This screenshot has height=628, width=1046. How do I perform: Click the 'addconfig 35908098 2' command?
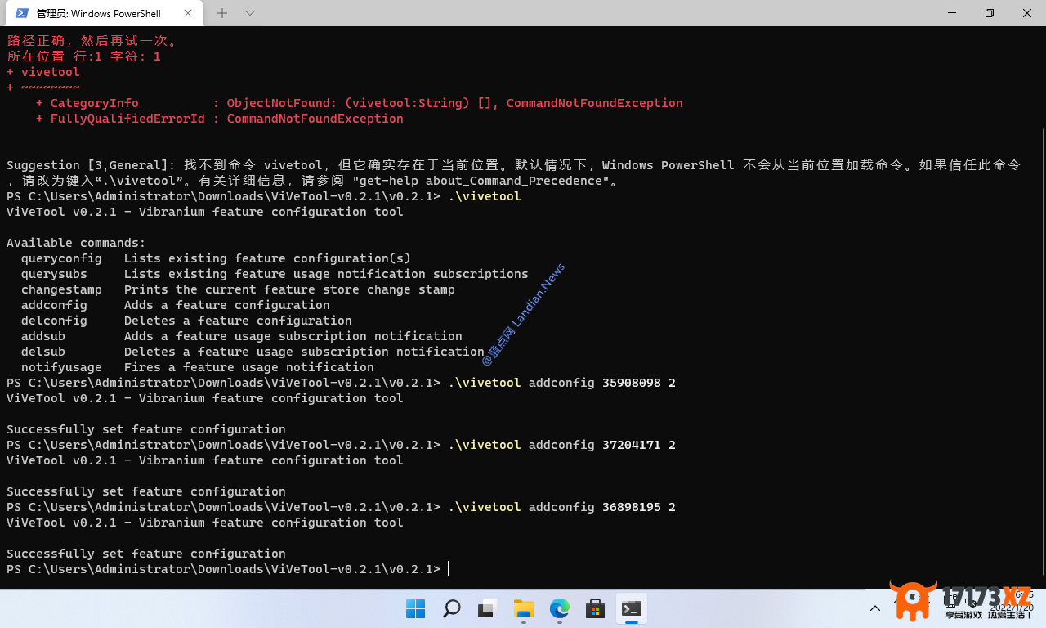click(602, 383)
